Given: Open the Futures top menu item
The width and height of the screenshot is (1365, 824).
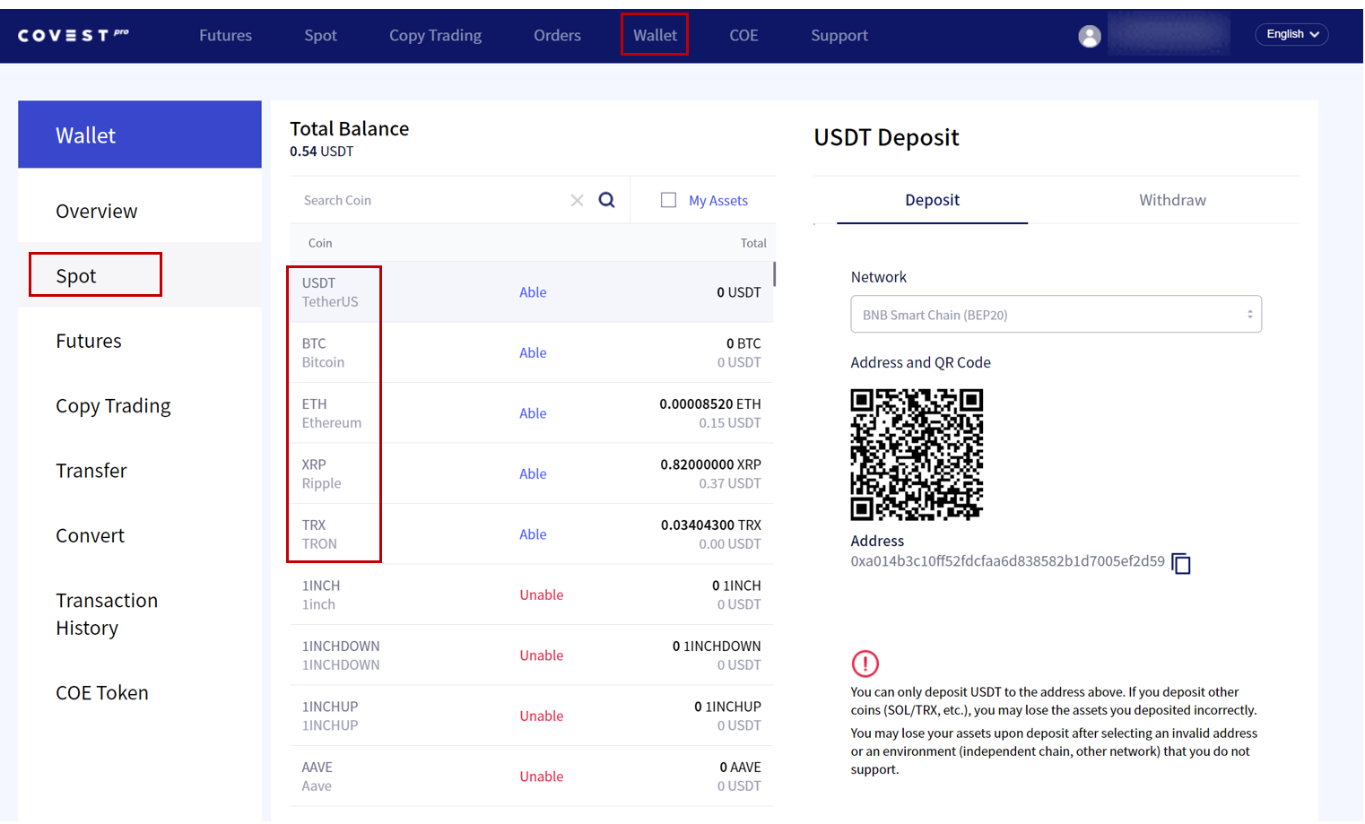Looking at the screenshot, I should click(225, 36).
